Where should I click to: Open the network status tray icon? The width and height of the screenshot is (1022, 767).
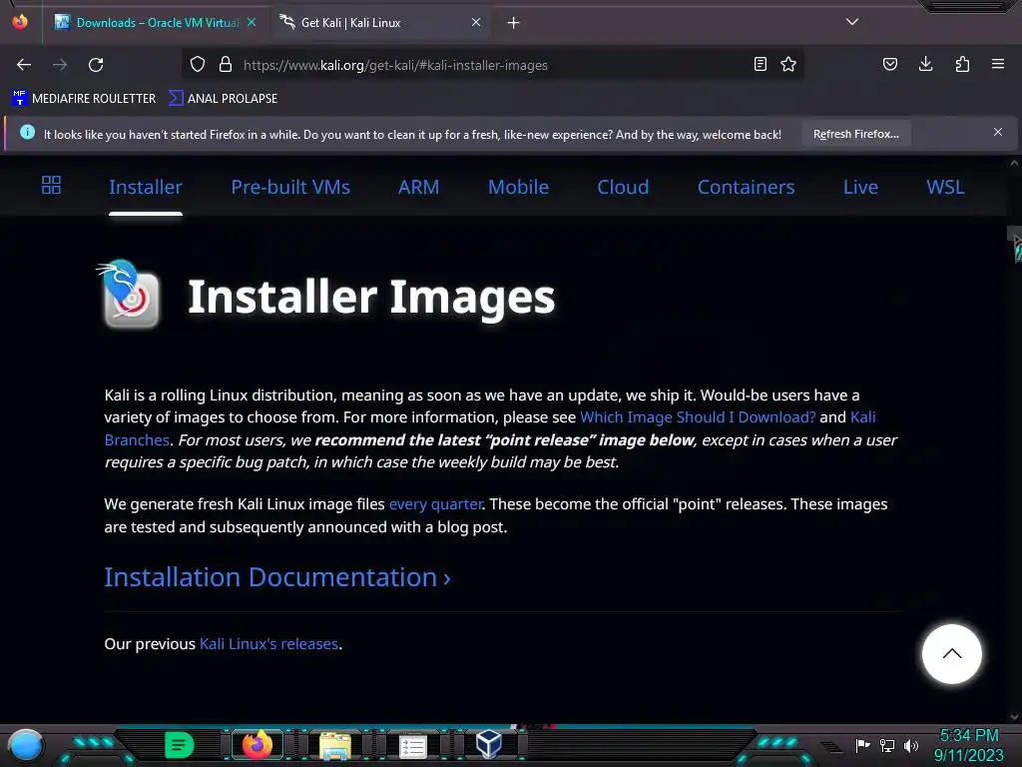(x=887, y=745)
